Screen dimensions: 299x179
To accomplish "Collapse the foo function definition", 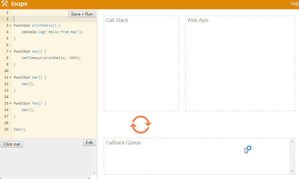I will coord(10,103).
